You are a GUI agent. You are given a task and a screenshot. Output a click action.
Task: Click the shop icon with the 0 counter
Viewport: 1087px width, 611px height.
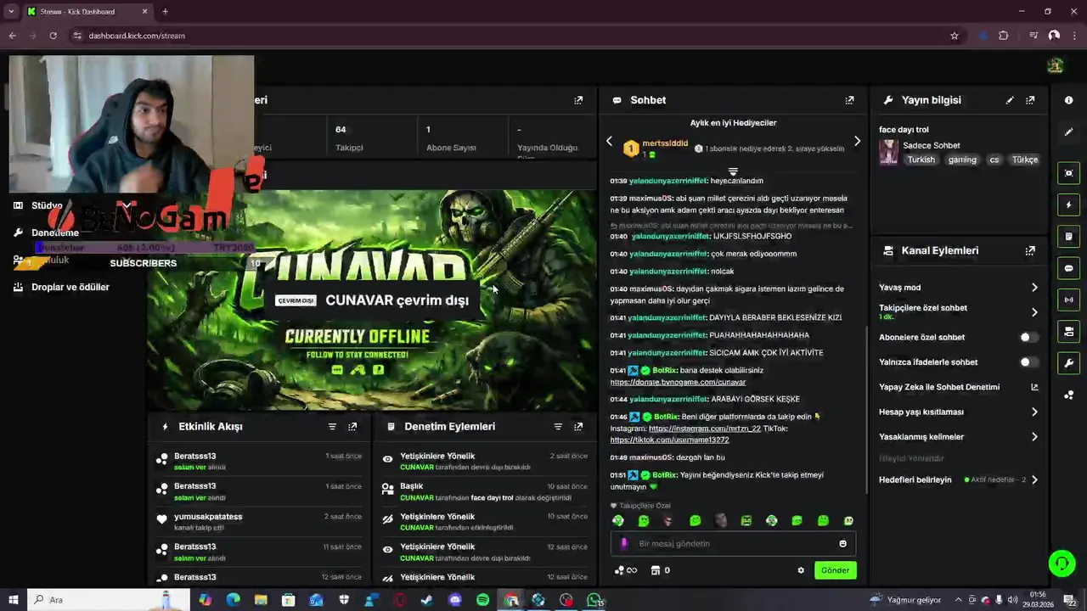tap(660, 570)
